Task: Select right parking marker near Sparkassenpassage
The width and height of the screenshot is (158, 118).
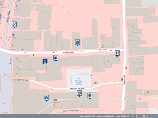Action: click(x=90, y=96)
